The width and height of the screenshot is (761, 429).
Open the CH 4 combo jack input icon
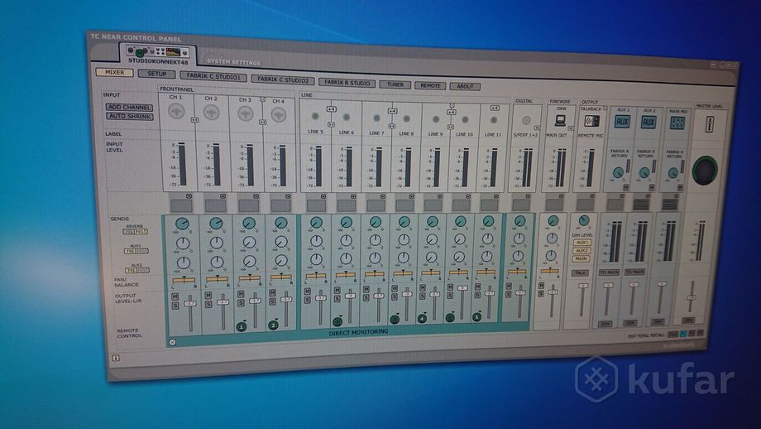278,114
